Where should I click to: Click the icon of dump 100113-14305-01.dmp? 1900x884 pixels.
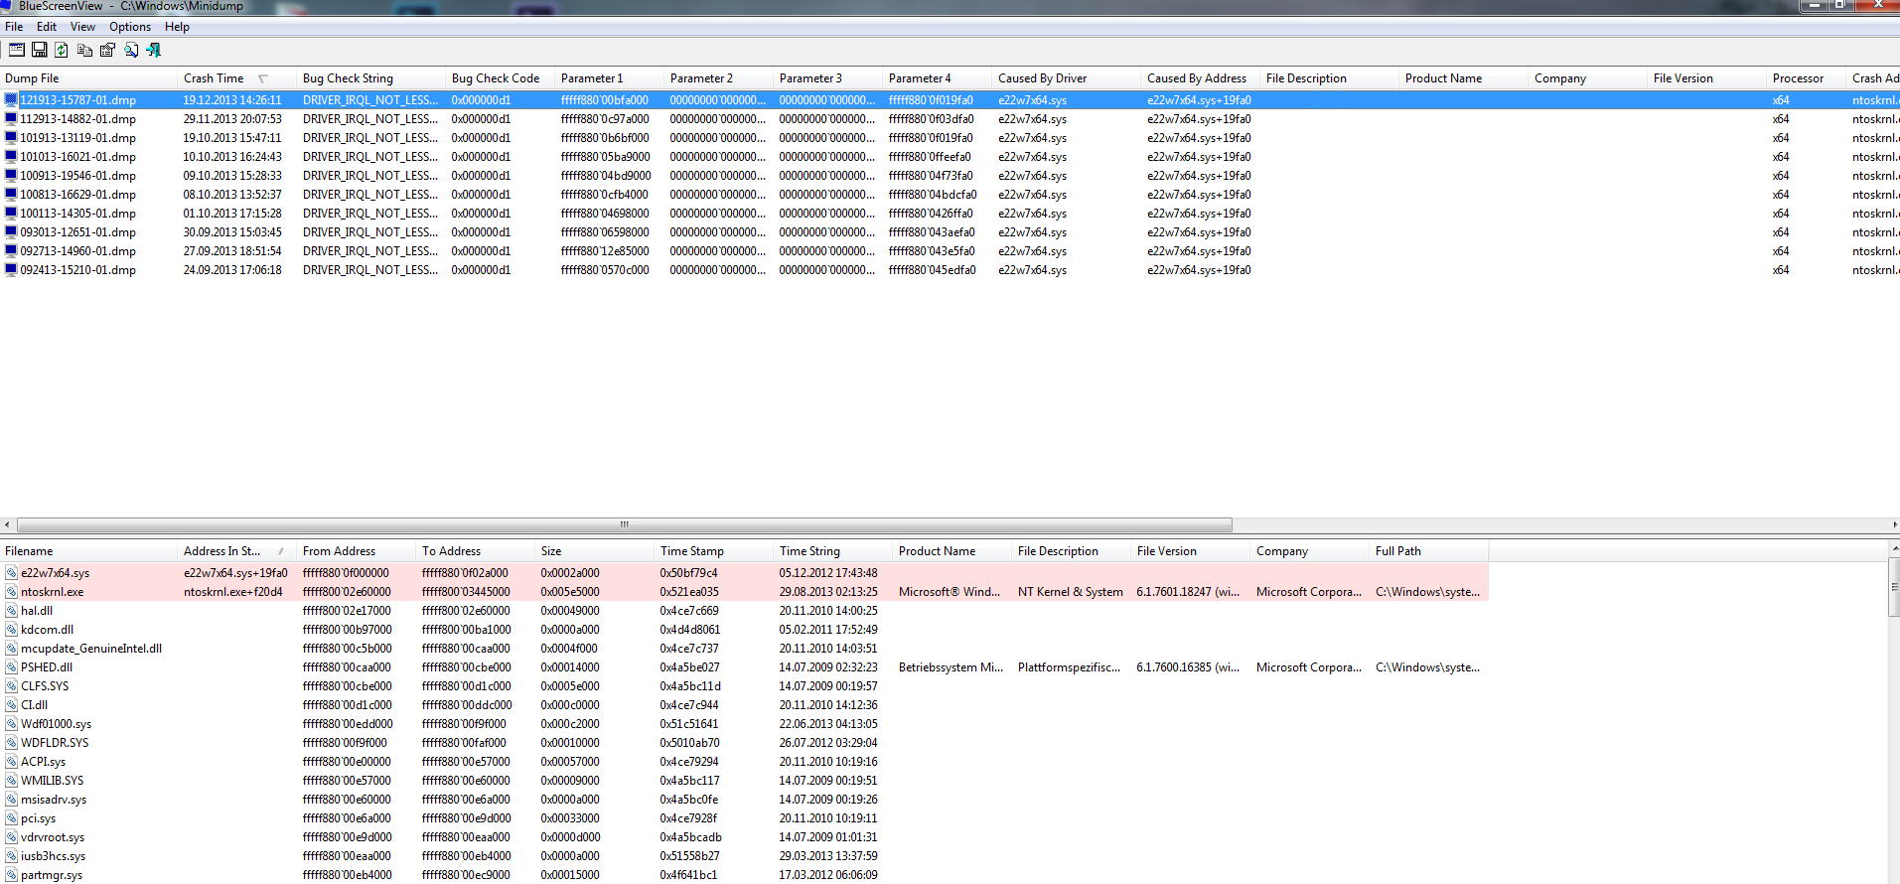11,214
